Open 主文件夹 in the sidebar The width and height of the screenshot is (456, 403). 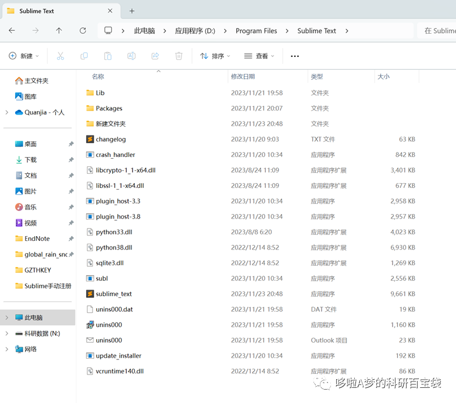(31, 80)
